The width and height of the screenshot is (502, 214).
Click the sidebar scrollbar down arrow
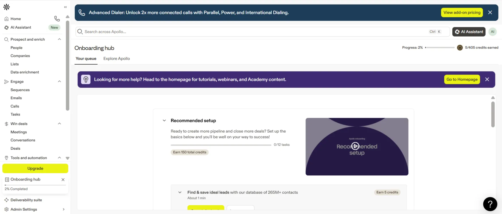tap(68, 158)
